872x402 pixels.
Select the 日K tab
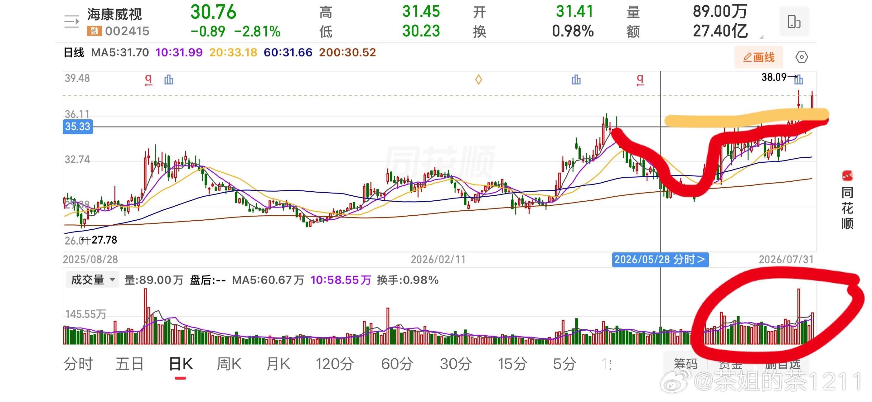181,364
